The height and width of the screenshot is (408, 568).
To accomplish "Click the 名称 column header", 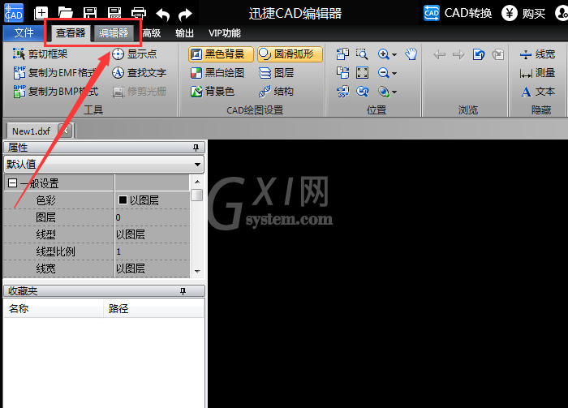I will pyautogui.click(x=54, y=309).
